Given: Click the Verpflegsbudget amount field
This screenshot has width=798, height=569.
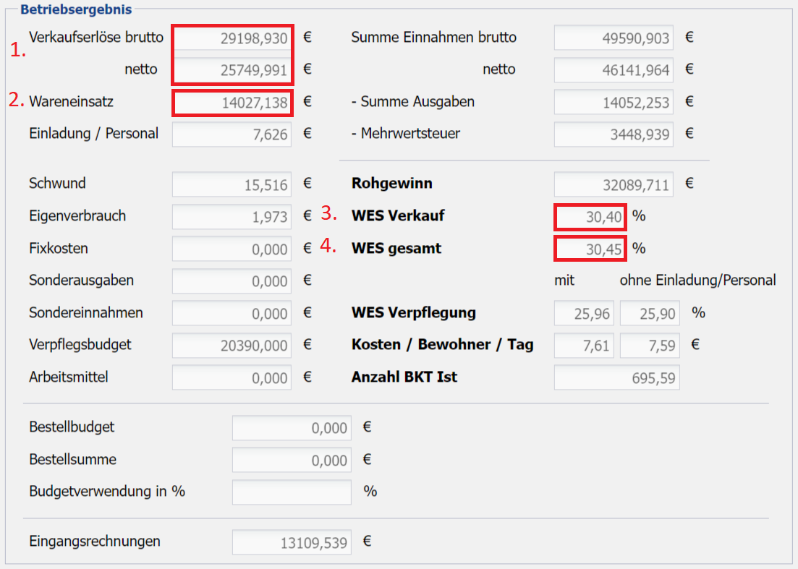Looking at the screenshot, I should tap(232, 346).
